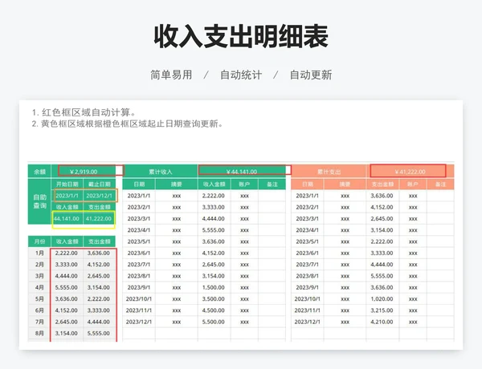Click the 累计支出 header cell

tap(329, 172)
